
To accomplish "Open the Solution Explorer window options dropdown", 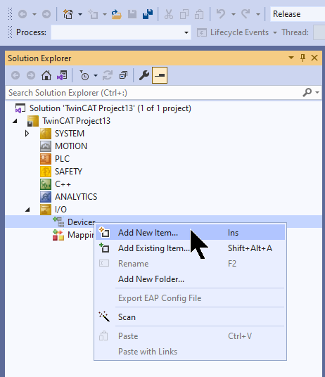I will [291, 58].
